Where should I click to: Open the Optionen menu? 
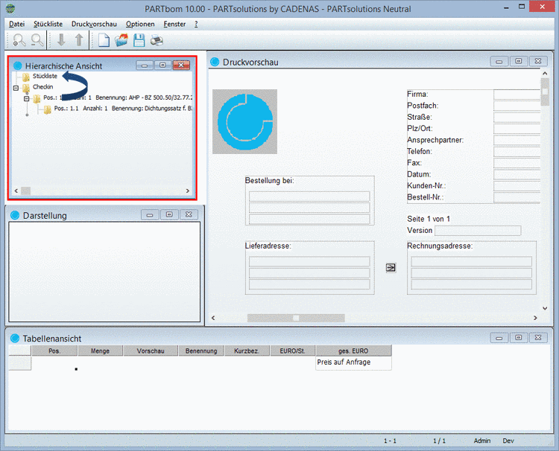(140, 24)
